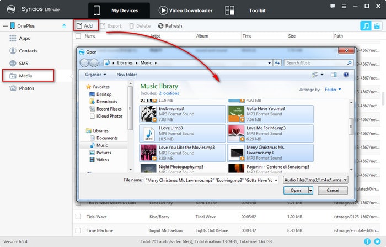Expand the address bar history dropdown
Image resolution: width=386 pixels, height=247 pixels.
(269, 63)
